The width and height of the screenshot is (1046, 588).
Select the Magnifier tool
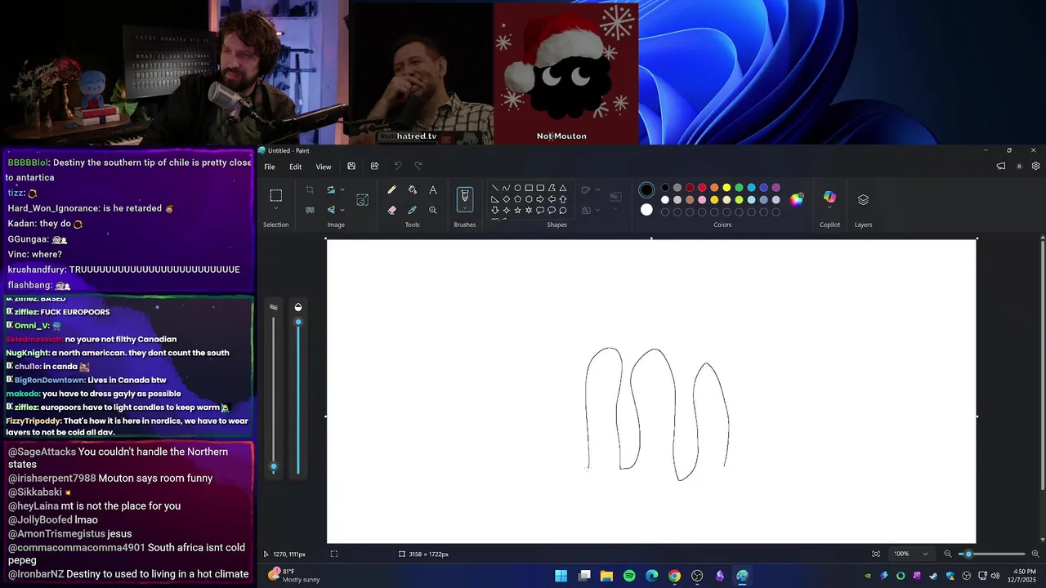coord(432,210)
